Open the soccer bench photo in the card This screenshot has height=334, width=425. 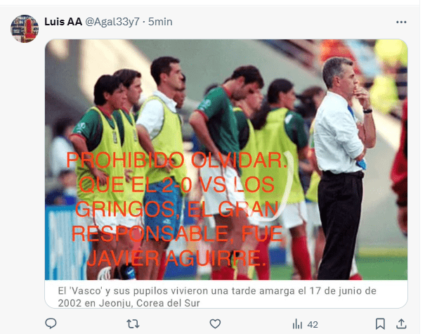click(226, 160)
